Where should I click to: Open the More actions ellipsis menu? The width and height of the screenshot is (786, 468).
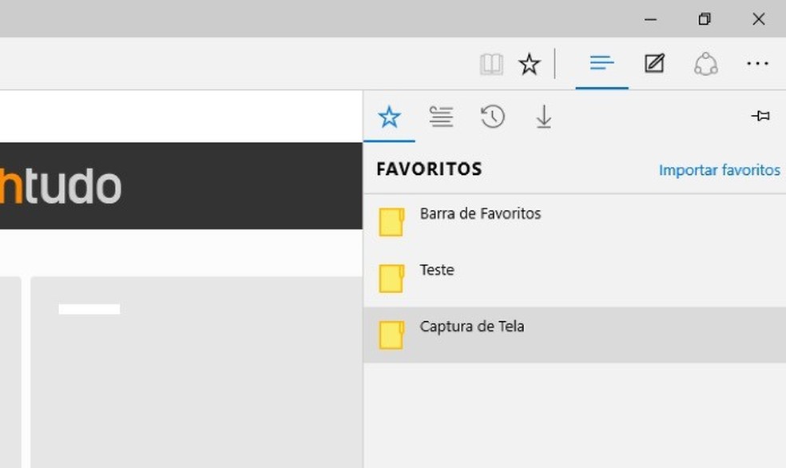[x=757, y=64]
